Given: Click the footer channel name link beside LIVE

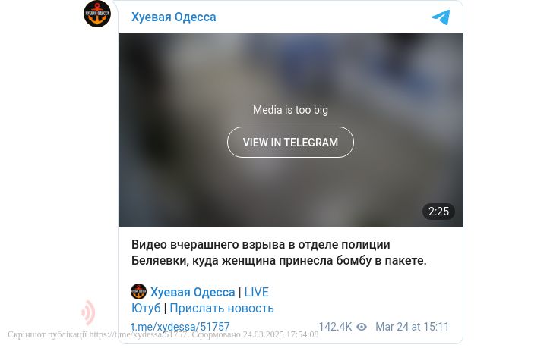Looking at the screenshot, I should click(x=192, y=292).
